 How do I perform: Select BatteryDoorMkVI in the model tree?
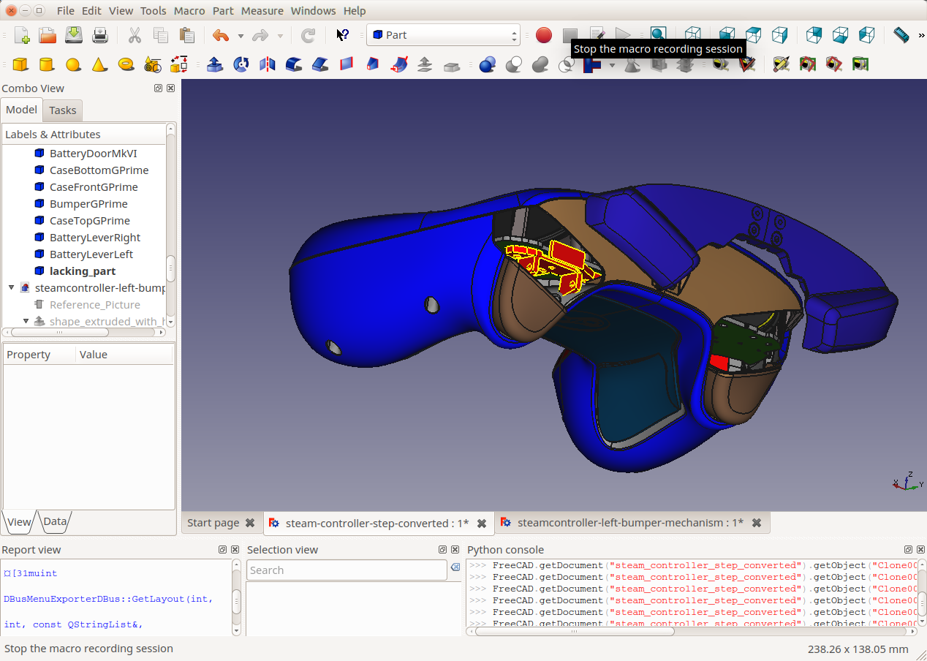93,154
